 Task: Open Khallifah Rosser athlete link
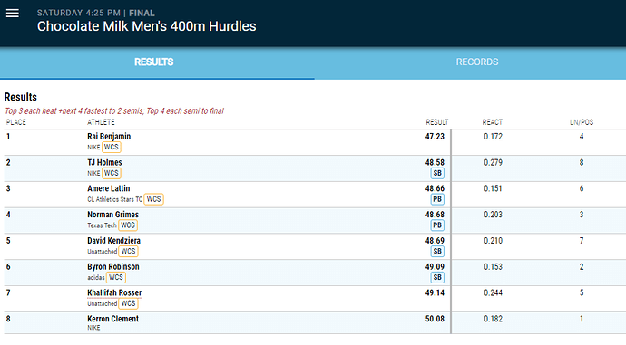coord(114,292)
